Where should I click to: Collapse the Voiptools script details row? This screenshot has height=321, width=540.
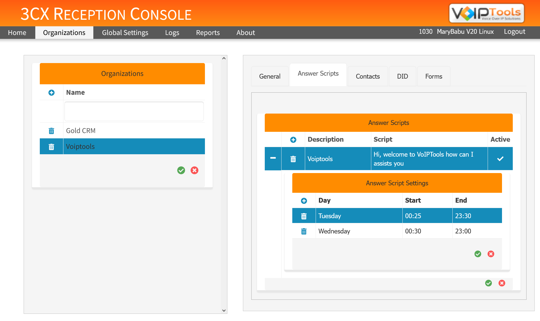[x=273, y=159]
